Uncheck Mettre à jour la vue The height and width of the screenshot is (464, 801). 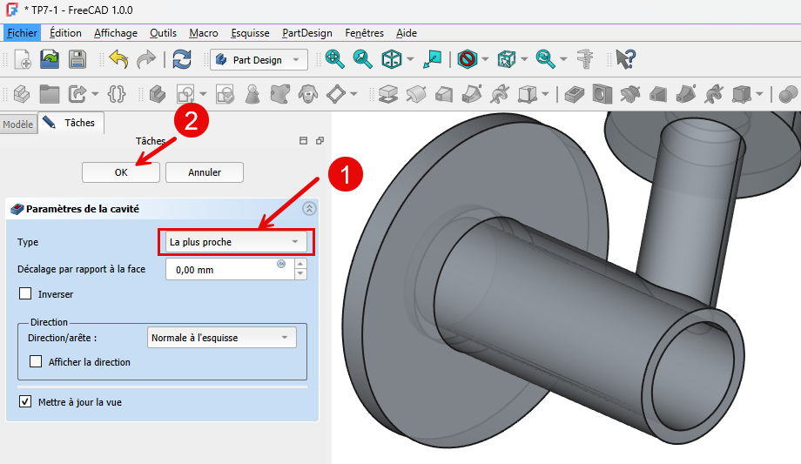tap(25, 402)
